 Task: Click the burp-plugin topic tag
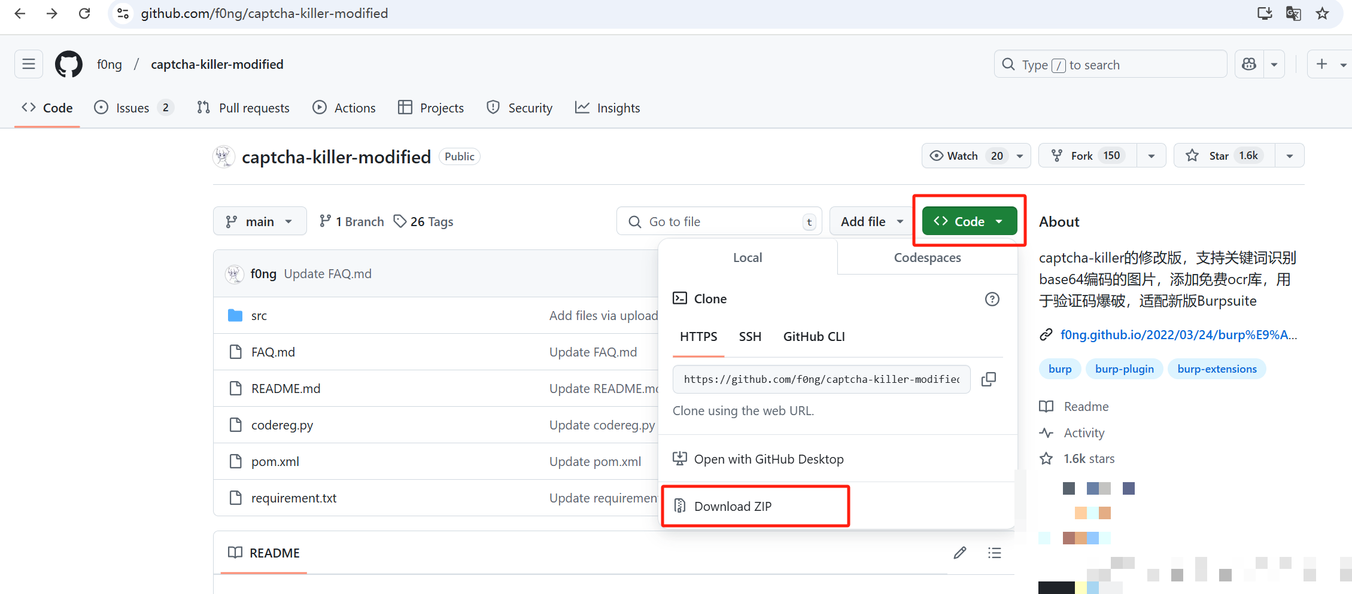coord(1125,369)
